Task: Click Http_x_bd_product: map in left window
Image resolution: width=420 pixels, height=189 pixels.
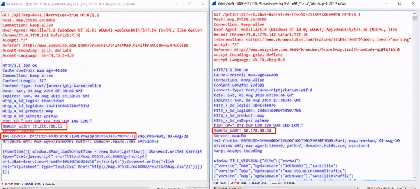Action: coord(28,111)
